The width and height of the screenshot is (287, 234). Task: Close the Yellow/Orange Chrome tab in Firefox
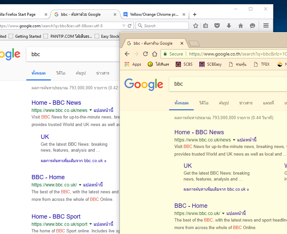pos(184,14)
